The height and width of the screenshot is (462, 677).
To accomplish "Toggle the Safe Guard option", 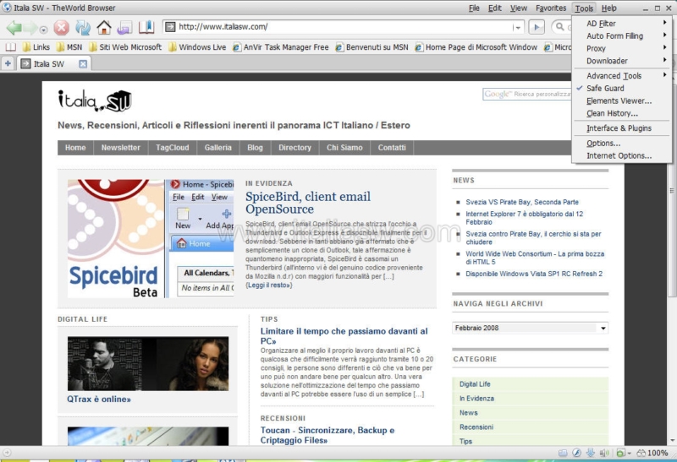I will click(x=622, y=88).
